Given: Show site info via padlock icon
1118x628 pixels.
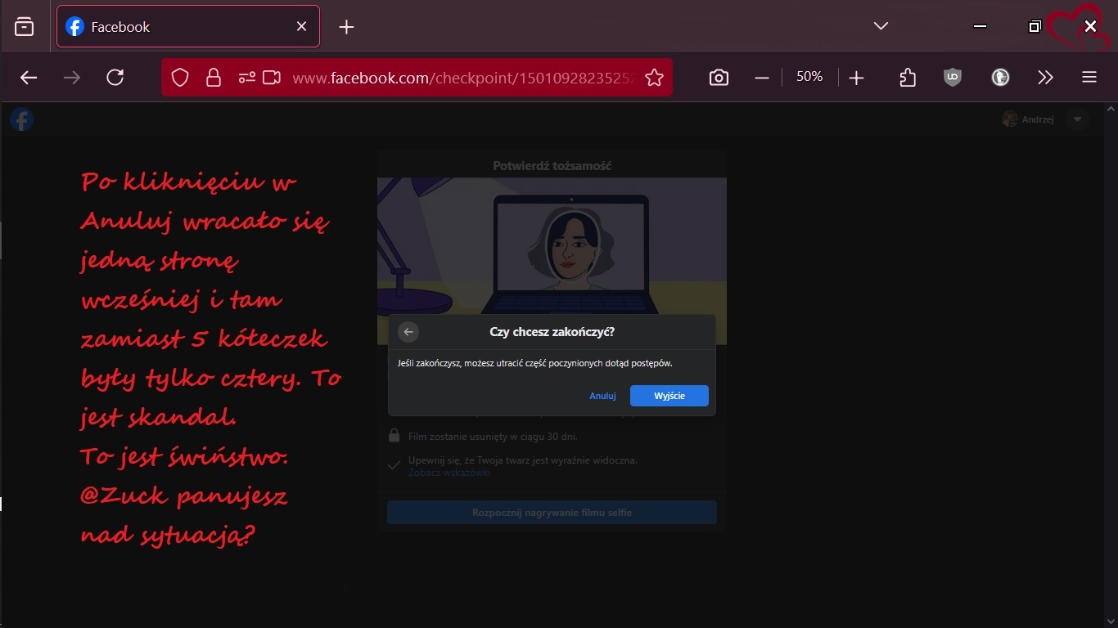Looking at the screenshot, I should [x=214, y=78].
